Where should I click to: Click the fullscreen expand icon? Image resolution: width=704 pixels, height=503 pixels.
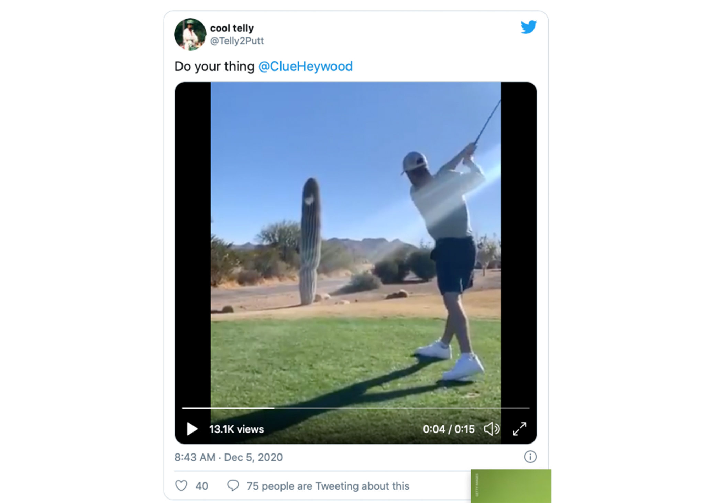[520, 428]
